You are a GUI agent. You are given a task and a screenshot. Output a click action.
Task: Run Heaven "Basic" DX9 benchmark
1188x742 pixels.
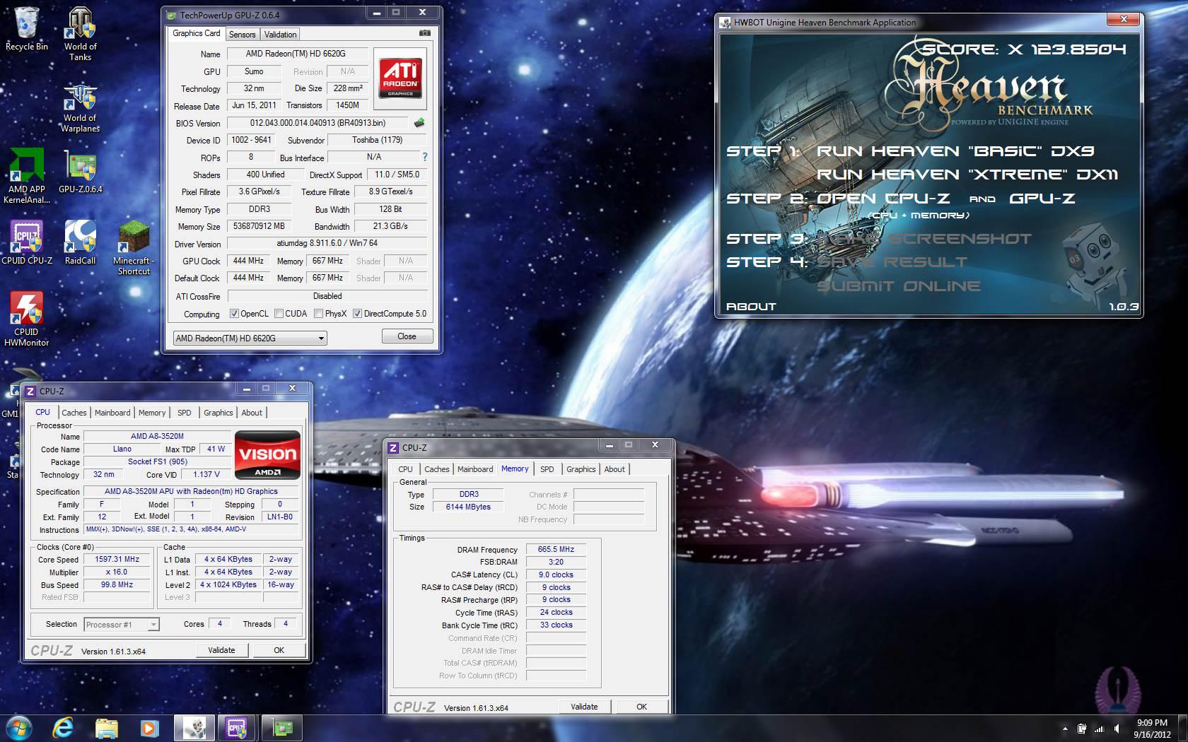pos(955,151)
